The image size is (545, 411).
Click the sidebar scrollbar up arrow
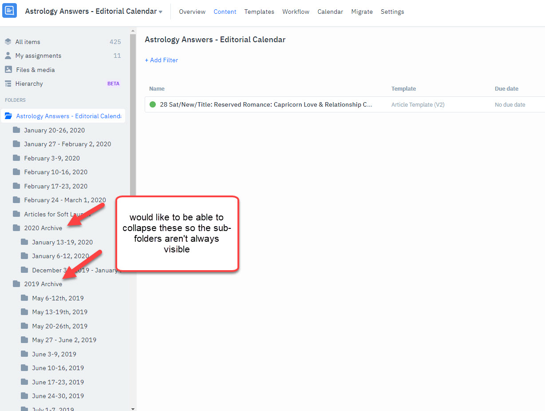(133, 30)
